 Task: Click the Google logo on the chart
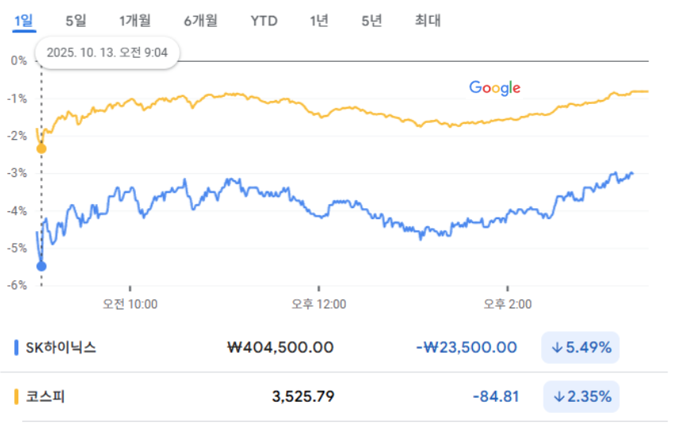tap(494, 87)
